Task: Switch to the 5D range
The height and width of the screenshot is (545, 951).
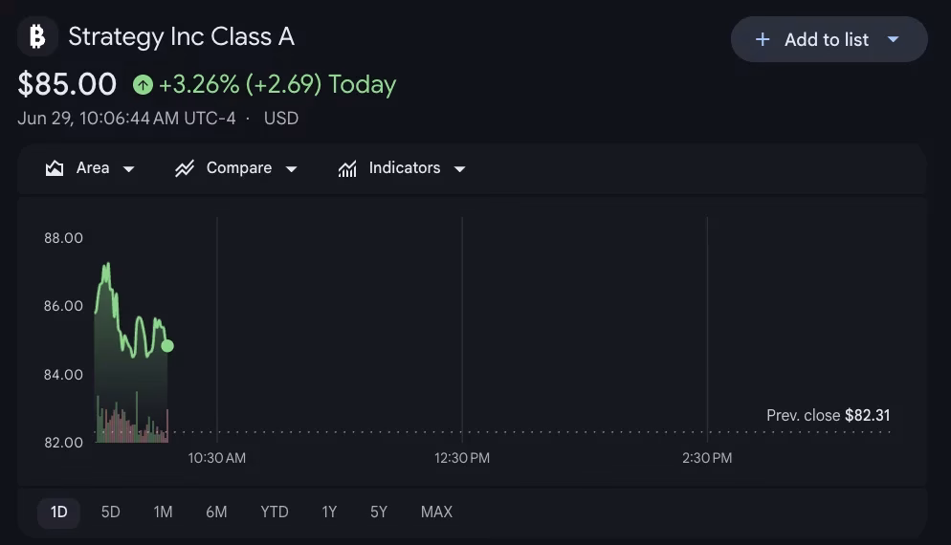Action: point(110,512)
